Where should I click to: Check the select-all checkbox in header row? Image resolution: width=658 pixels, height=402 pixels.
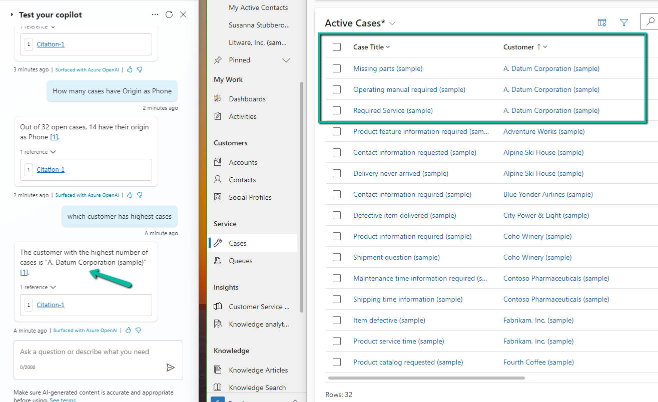(337, 47)
